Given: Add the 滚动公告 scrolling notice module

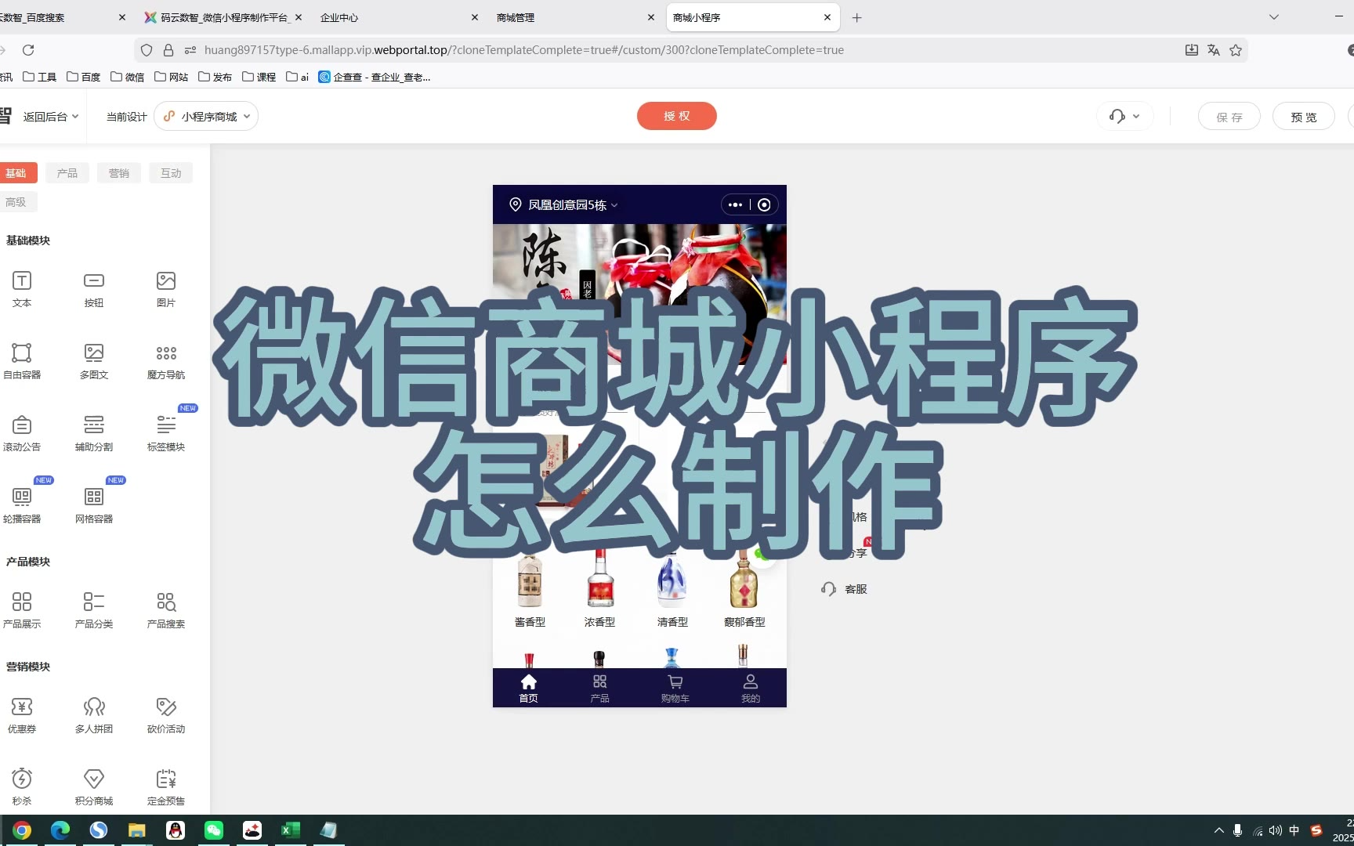Looking at the screenshot, I should click(x=22, y=432).
